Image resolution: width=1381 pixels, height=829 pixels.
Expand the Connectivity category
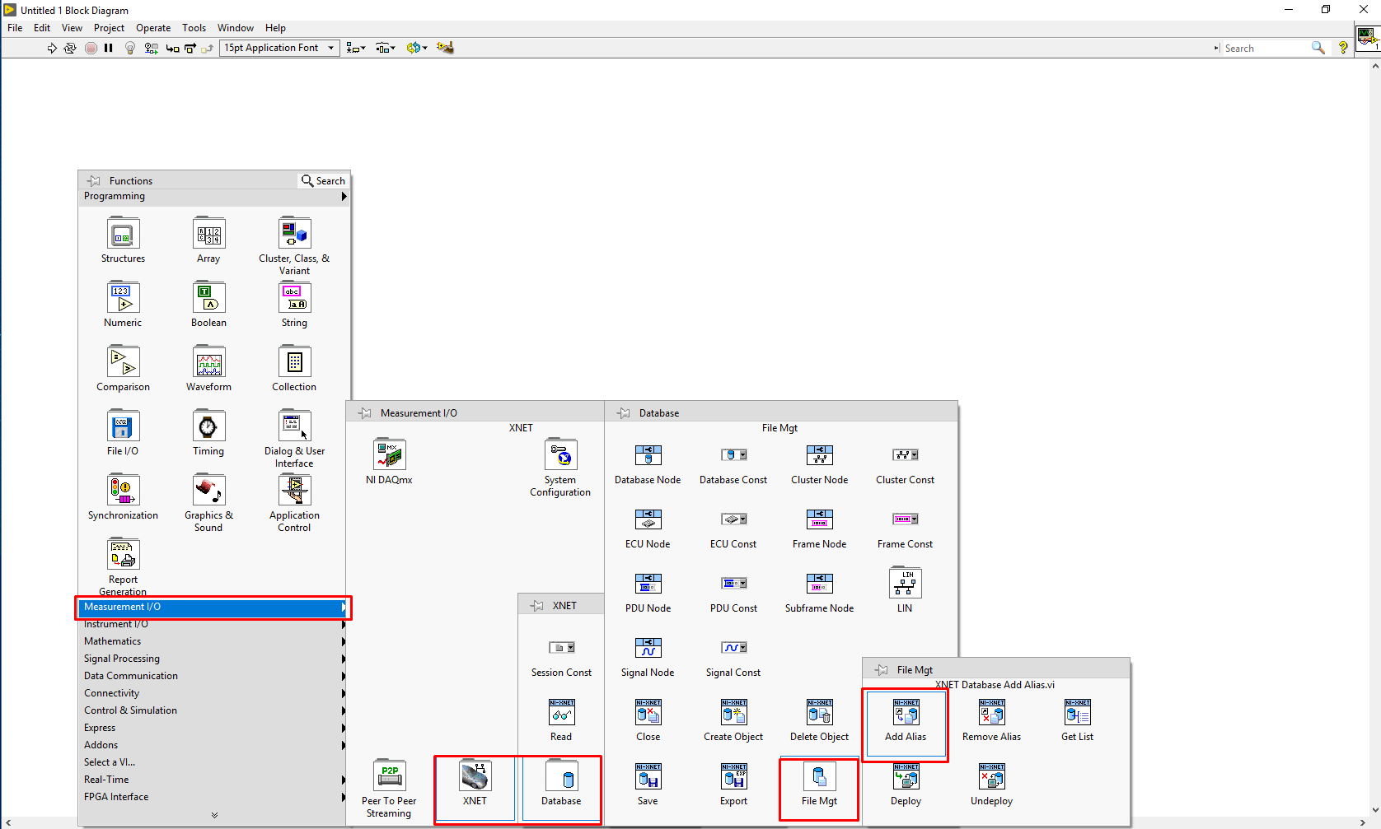214,693
